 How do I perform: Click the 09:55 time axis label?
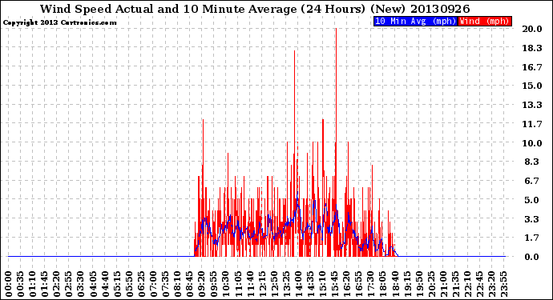[x=214, y=284]
